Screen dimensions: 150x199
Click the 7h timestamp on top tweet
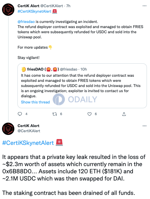point(68,6)
